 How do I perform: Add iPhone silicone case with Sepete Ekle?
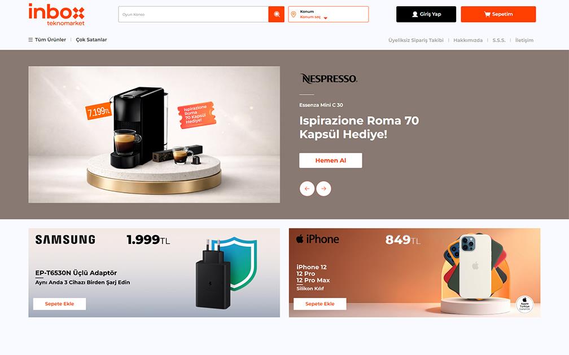(x=319, y=304)
